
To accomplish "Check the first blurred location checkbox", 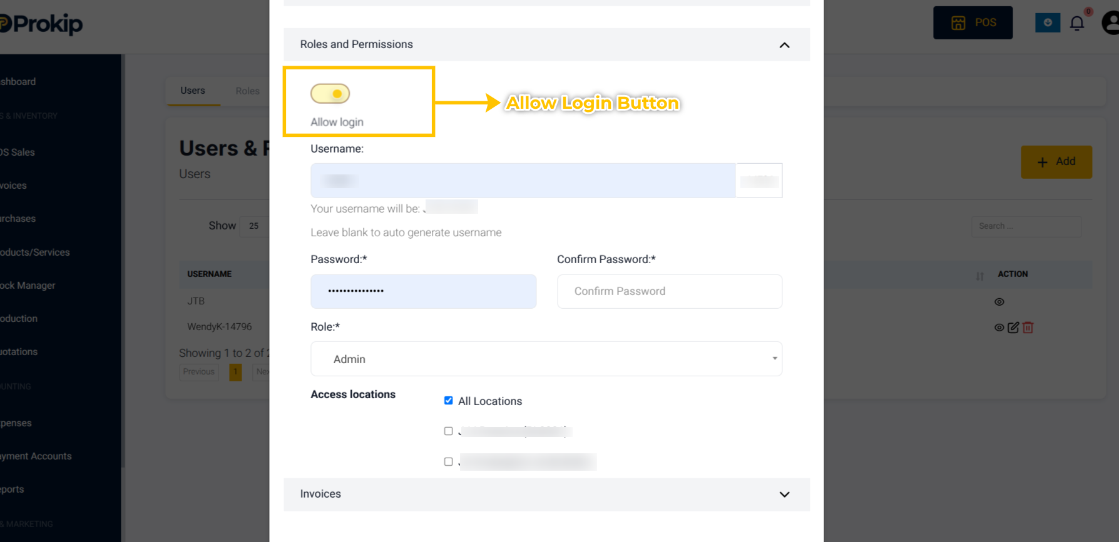I will click(x=448, y=431).
